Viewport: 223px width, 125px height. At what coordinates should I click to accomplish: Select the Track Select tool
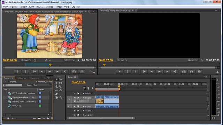coord(61,80)
